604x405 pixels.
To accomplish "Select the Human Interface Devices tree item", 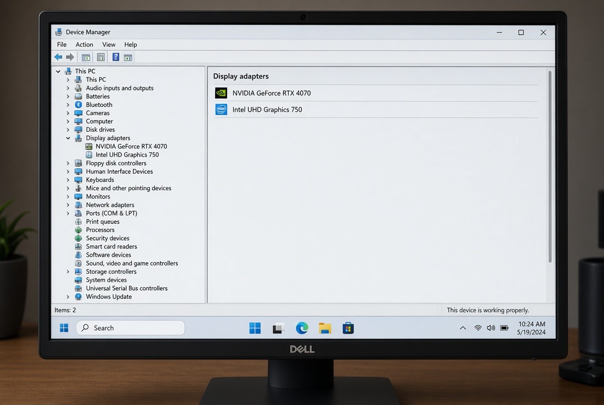I will pyautogui.click(x=119, y=172).
